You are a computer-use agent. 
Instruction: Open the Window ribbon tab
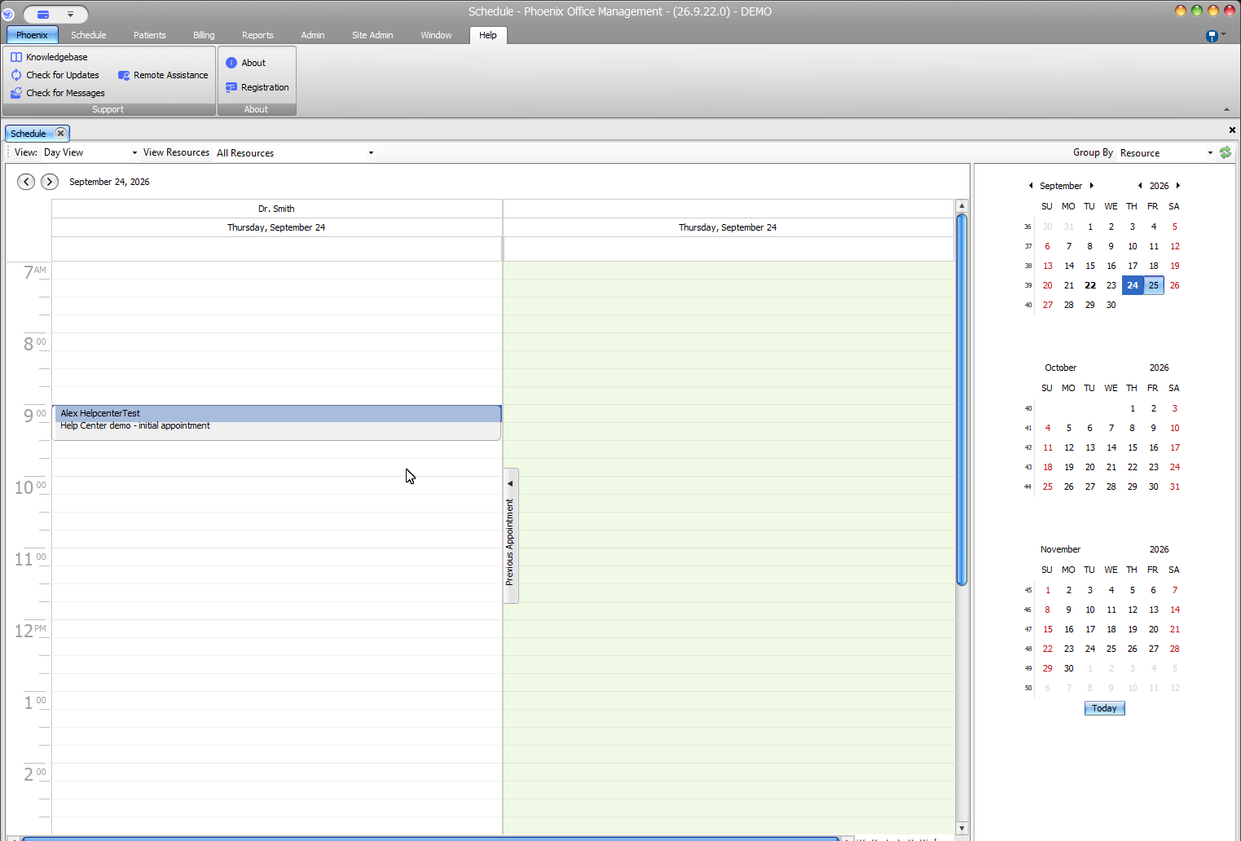click(x=436, y=35)
